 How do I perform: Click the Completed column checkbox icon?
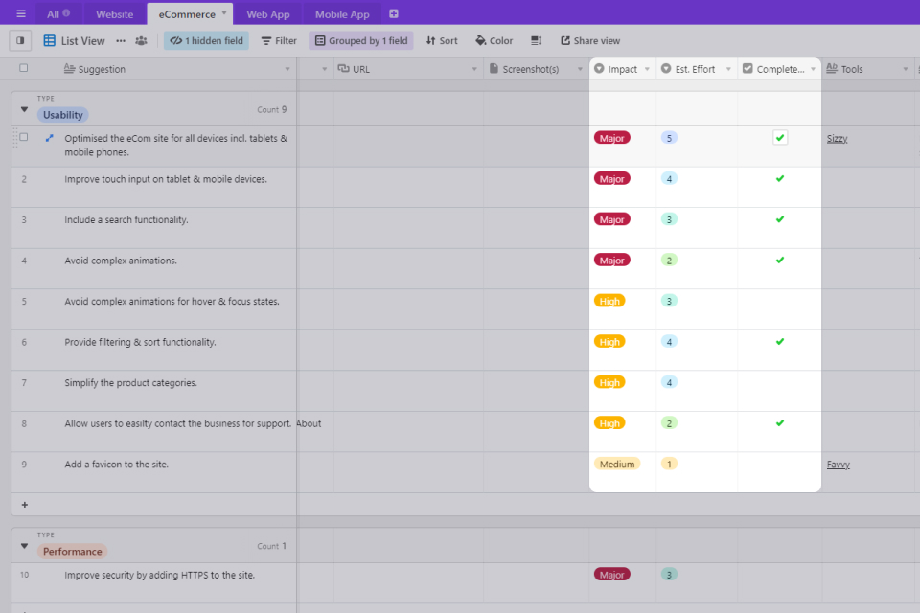pyautogui.click(x=747, y=68)
